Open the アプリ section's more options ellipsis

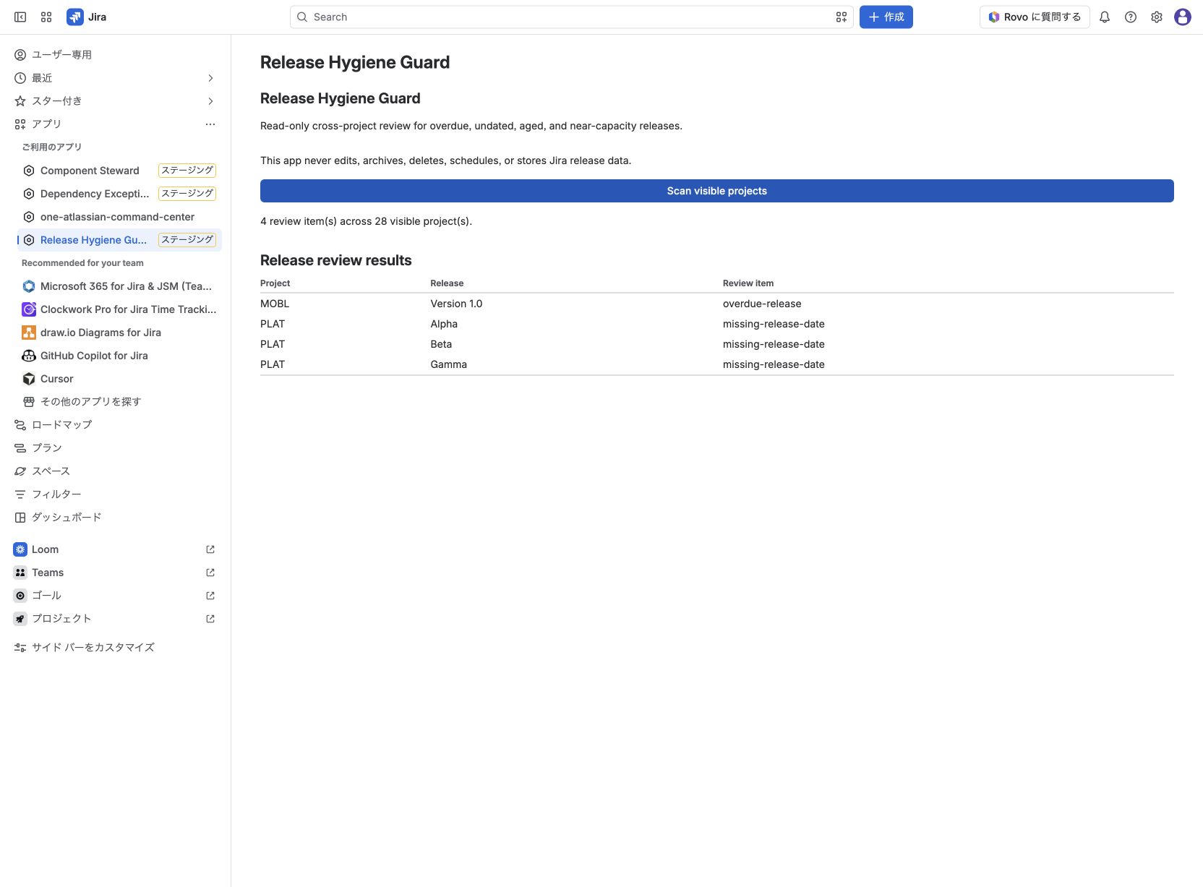click(210, 124)
